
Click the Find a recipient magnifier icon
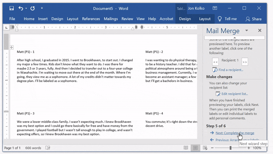pyautogui.click(x=215, y=70)
